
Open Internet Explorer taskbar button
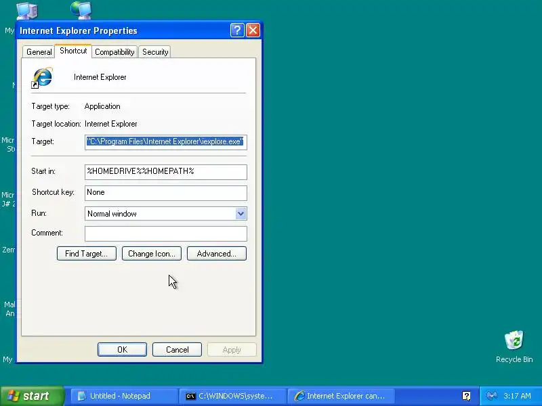click(341, 396)
